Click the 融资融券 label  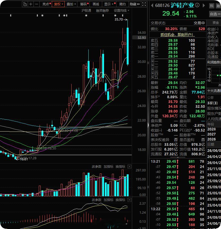[102, 11]
